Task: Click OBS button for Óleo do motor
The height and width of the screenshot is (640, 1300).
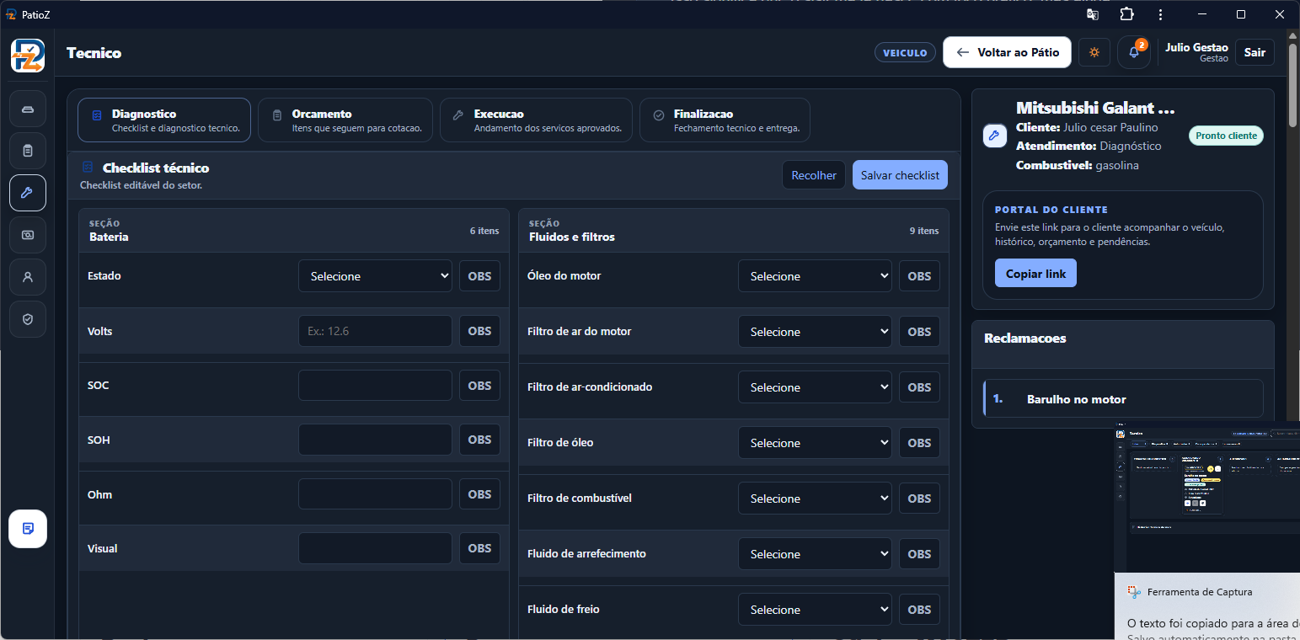Action: pos(919,276)
